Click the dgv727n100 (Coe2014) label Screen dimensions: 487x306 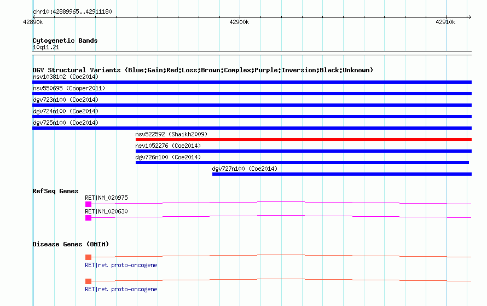click(x=245, y=169)
